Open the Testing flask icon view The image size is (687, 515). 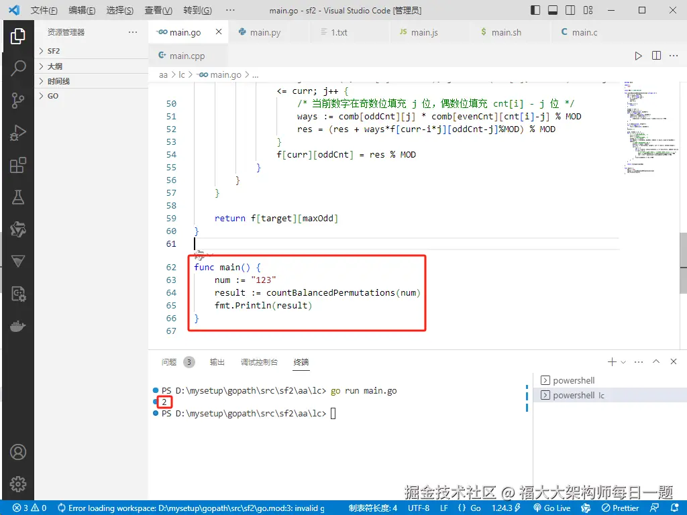(x=18, y=197)
